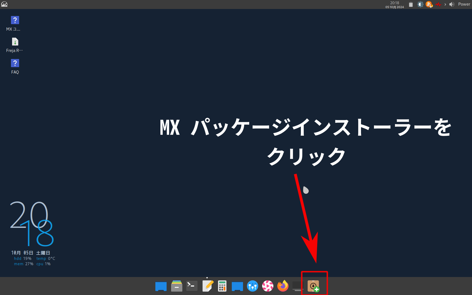Click the blue desktop icon right of calculator

(x=237, y=286)
